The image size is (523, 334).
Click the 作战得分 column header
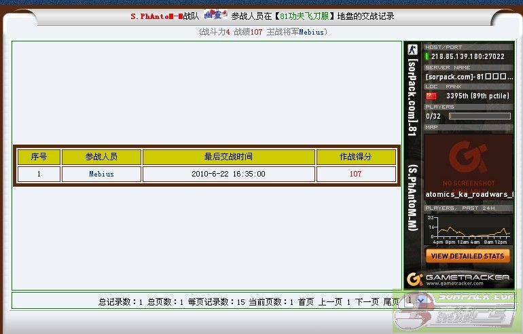355,157
